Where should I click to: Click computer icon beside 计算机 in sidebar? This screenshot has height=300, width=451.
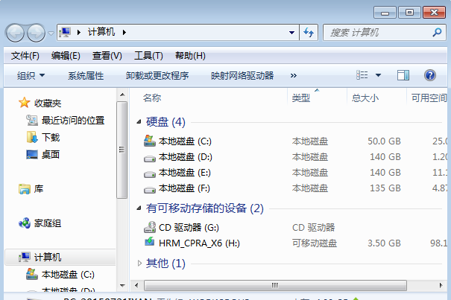coord(25,257)
